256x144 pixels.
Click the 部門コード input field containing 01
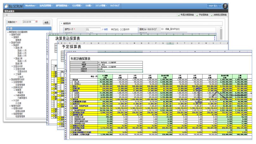click(x=93, y=29)
